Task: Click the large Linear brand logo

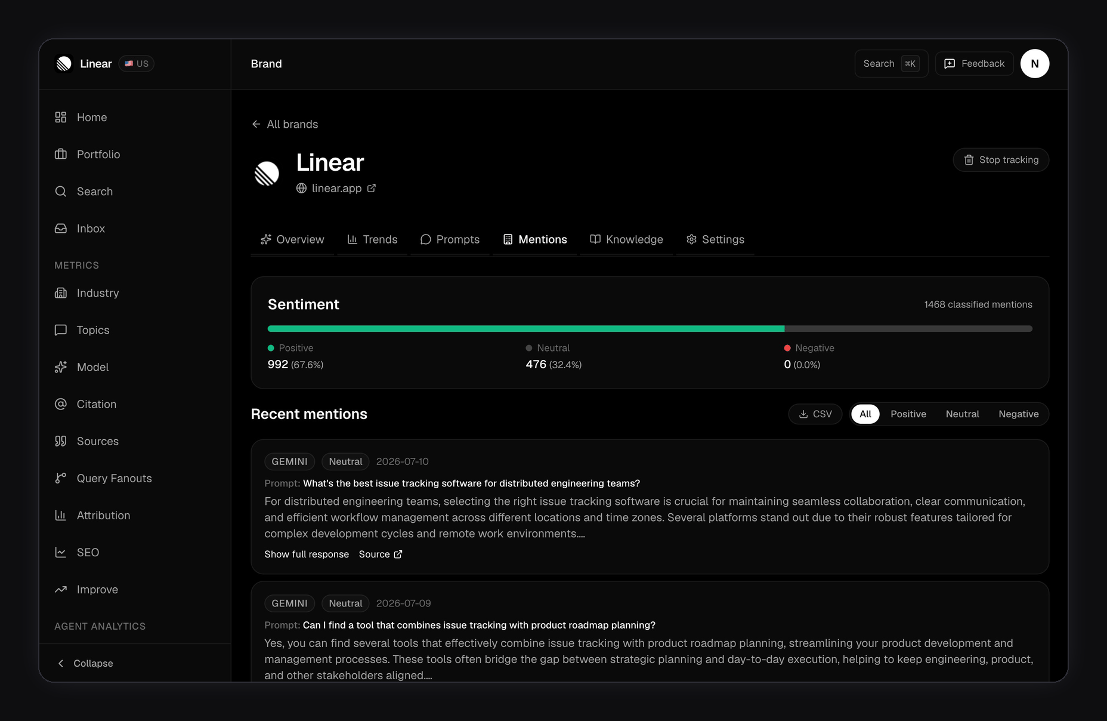Action: 267,174
